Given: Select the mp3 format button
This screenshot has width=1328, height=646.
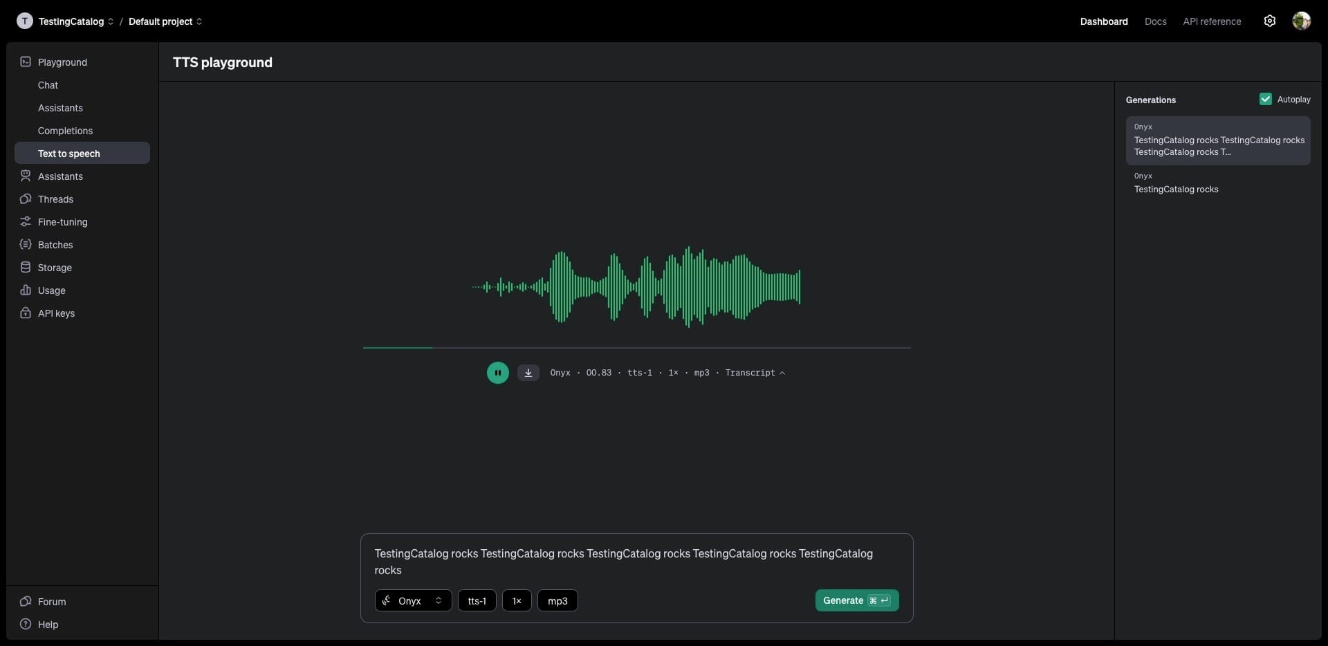Looking at the screenshot, I should (x=557, y=600).
